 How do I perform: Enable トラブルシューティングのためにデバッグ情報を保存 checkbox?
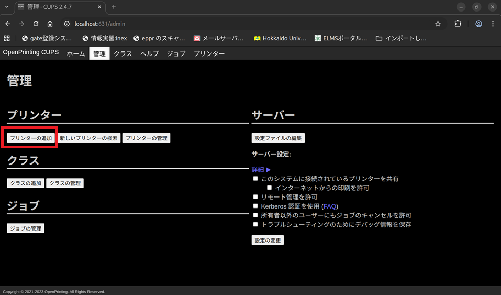point(255,224)
